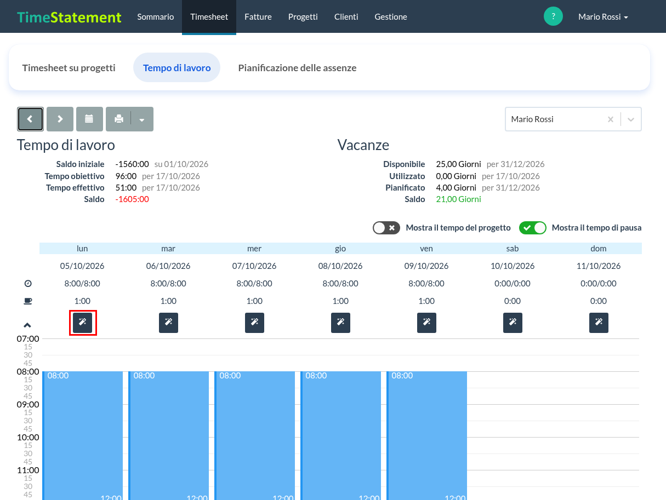Select Wednesday's 08:00 work time block
The width and height of the screenshot is (666, 500).
coord(255,435)
